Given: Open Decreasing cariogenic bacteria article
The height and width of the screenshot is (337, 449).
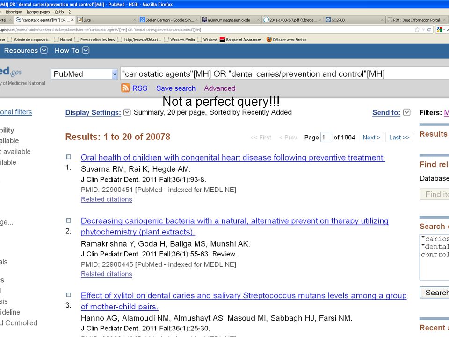Looking at the screenshot, I should point(234,227).
